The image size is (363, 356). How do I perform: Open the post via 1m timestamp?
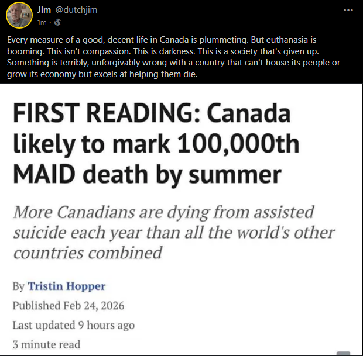[41, 22]
